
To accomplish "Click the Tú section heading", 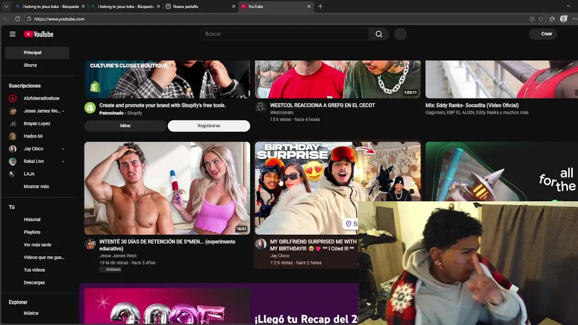I will click(12, 207).
